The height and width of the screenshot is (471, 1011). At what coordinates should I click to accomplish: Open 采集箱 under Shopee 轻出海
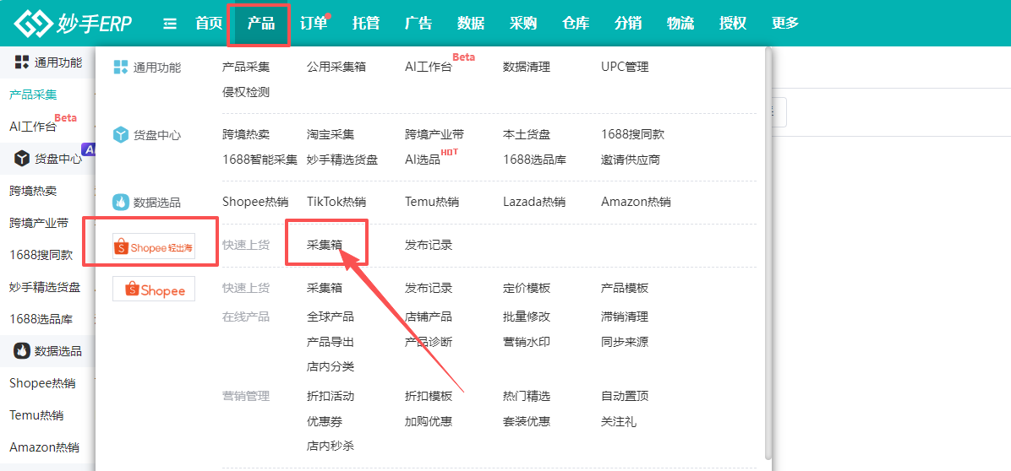click(x=325, y=245)
